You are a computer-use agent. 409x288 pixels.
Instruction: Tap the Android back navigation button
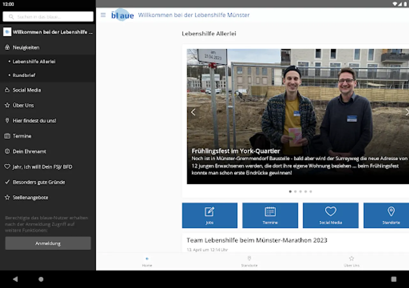15,279
